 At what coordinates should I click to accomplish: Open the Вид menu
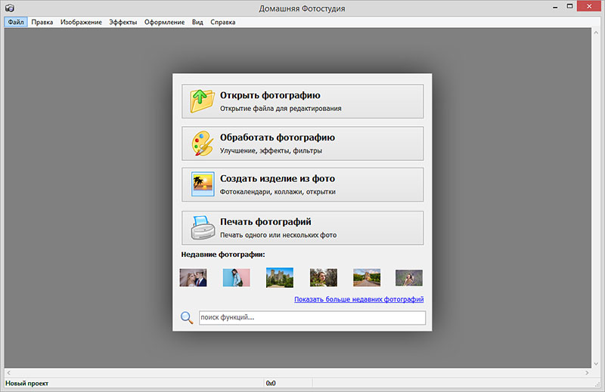[x=197, y=22]
